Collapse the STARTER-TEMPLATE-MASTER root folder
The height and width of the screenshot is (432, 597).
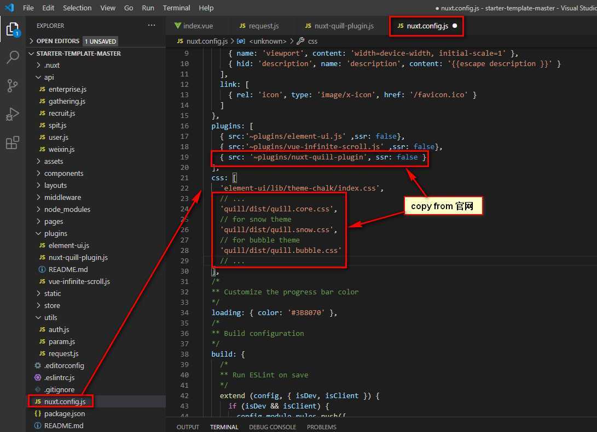coord(32,54)
